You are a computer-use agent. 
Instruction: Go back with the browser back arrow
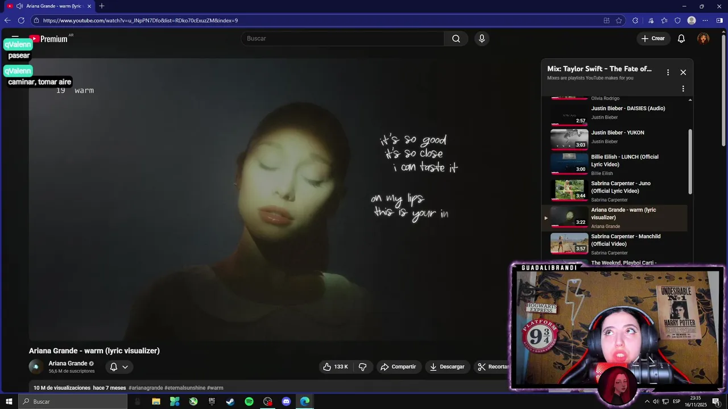click(x=7, y=20)
